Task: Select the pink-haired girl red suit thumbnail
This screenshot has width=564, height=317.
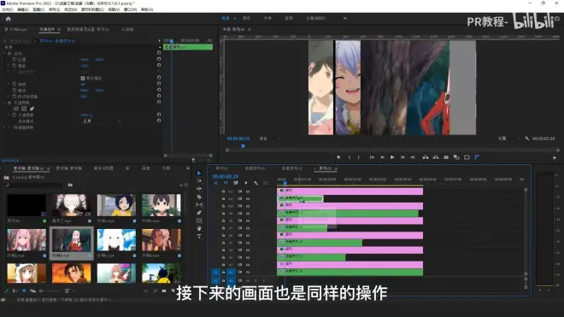Action: pos(71,240)
